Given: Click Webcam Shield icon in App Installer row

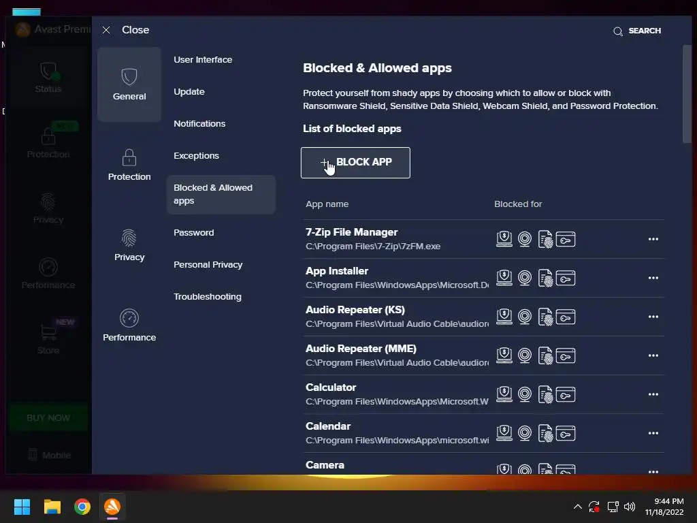Looking at the screenshot, I should click(525, 278).
